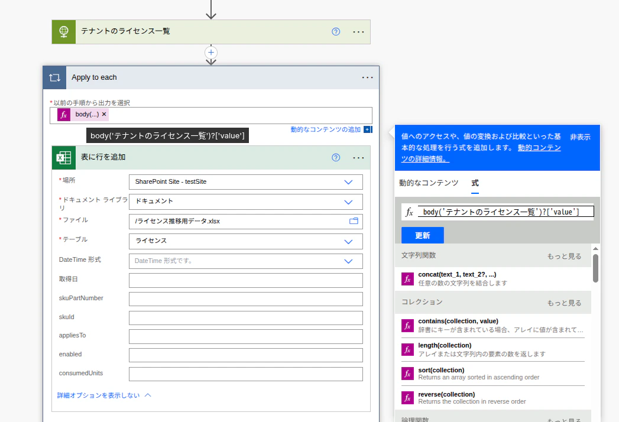Click the appliesTo input field

click(245, 336)
